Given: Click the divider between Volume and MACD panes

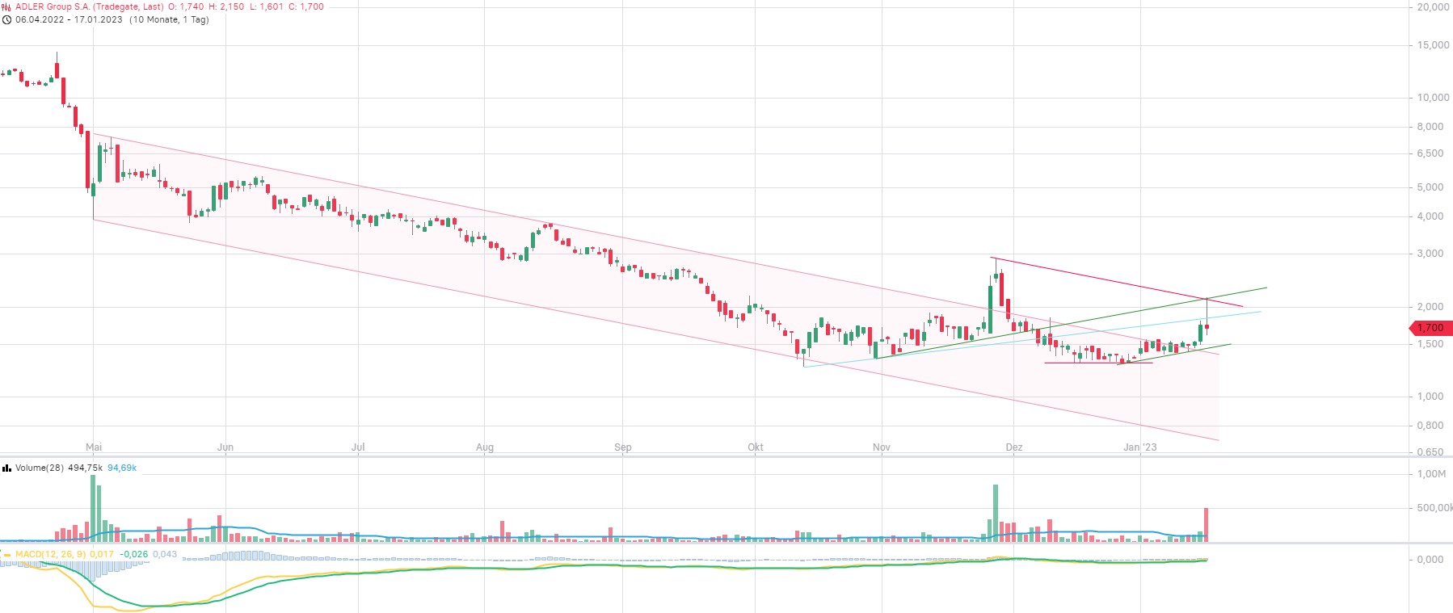Looking at the screenshot, I should pyautogui.click(x=726, y=544).
